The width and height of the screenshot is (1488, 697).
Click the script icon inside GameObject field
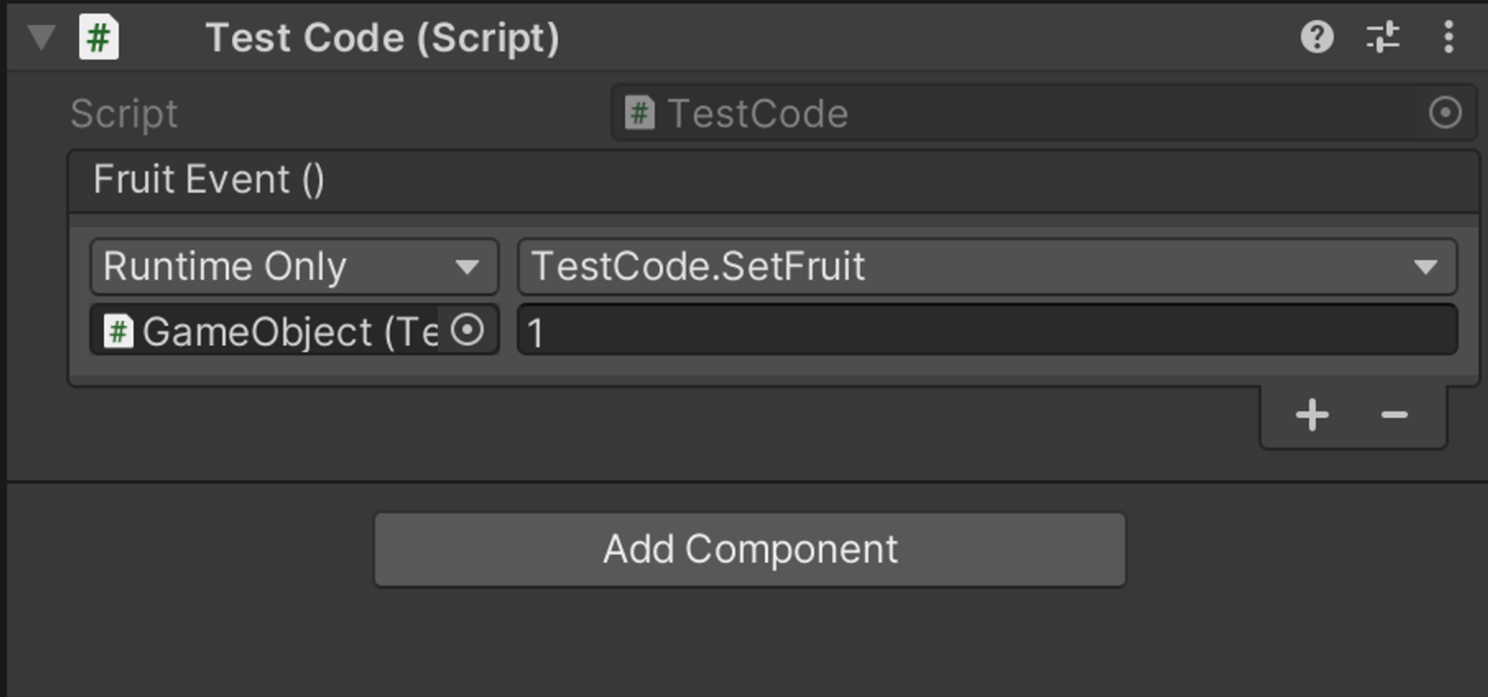coord(118,331)
